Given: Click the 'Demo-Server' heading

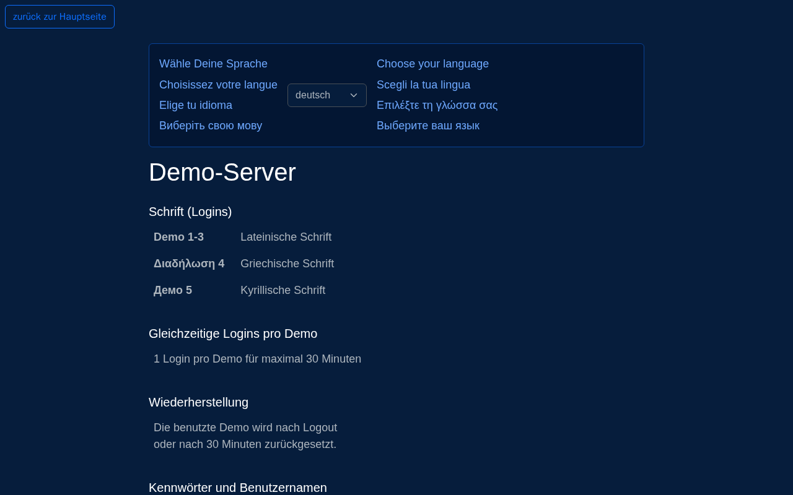Looking at the screenshot, I should click(222, 172).
